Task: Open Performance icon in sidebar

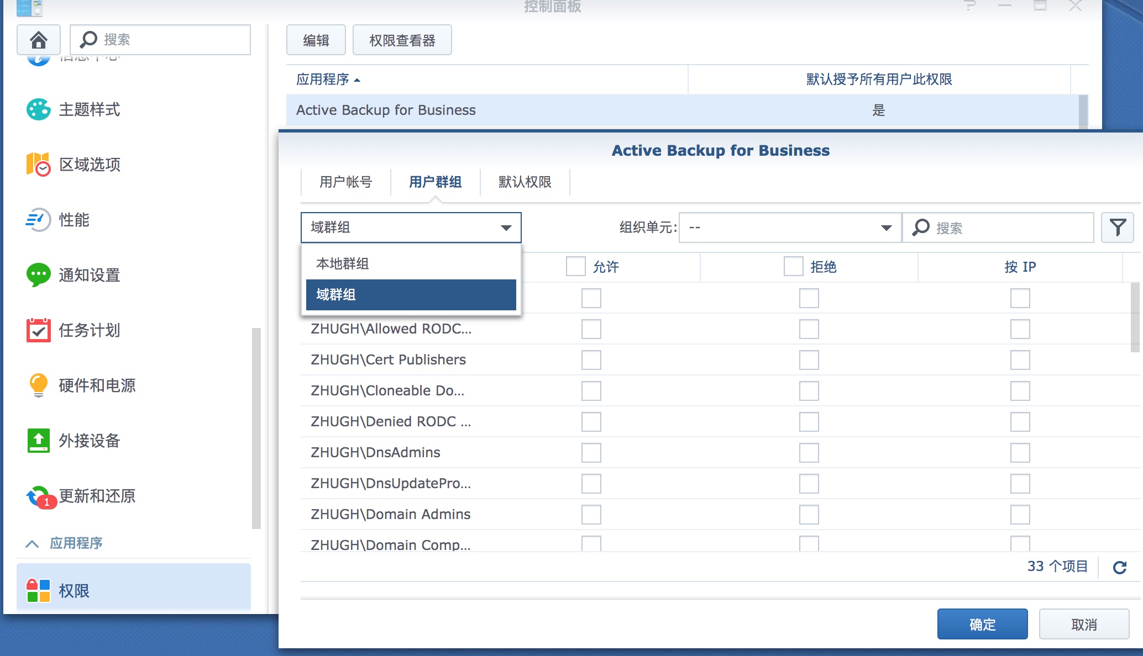Action: [x=38, y=220]
